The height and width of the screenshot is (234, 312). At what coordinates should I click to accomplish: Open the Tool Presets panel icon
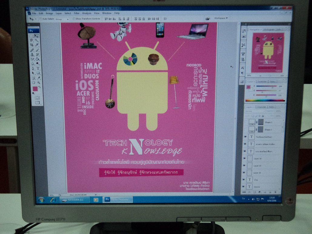pos(243,45)
